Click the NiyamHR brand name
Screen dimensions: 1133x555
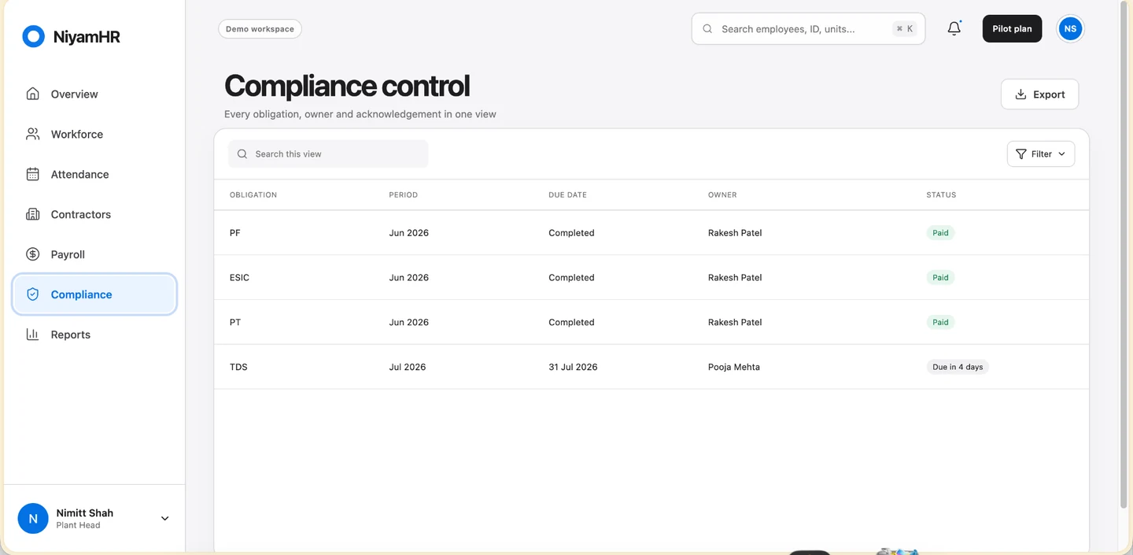pos(87,37)
